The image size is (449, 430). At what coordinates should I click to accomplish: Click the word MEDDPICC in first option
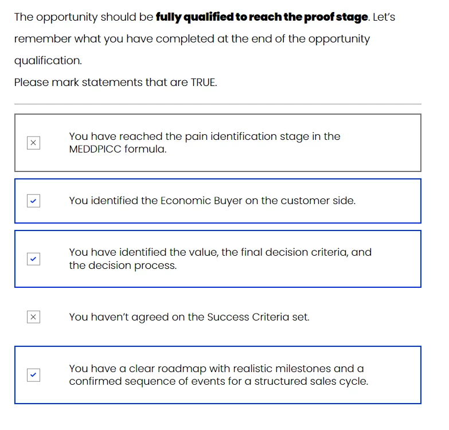pyautogui.click(x=95, y=149)
